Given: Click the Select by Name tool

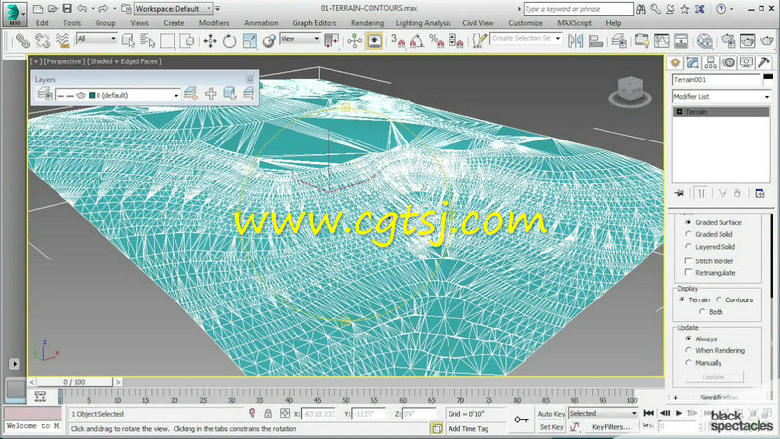Looking at the screenshot, I should [x=147, y=40].
